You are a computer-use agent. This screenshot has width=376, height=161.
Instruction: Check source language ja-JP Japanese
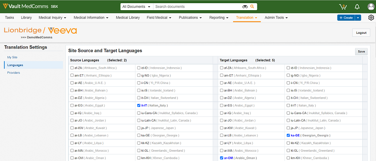(x=138, y=128)
